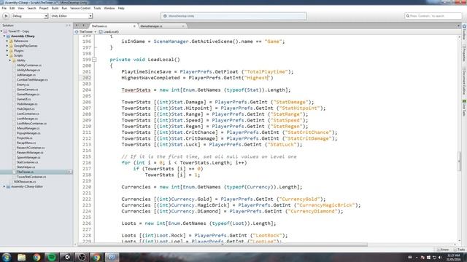The width and height of the screenshot is (467, 262).
Task: Close the MenuManager.cs tab
Action: click(183, 26)
